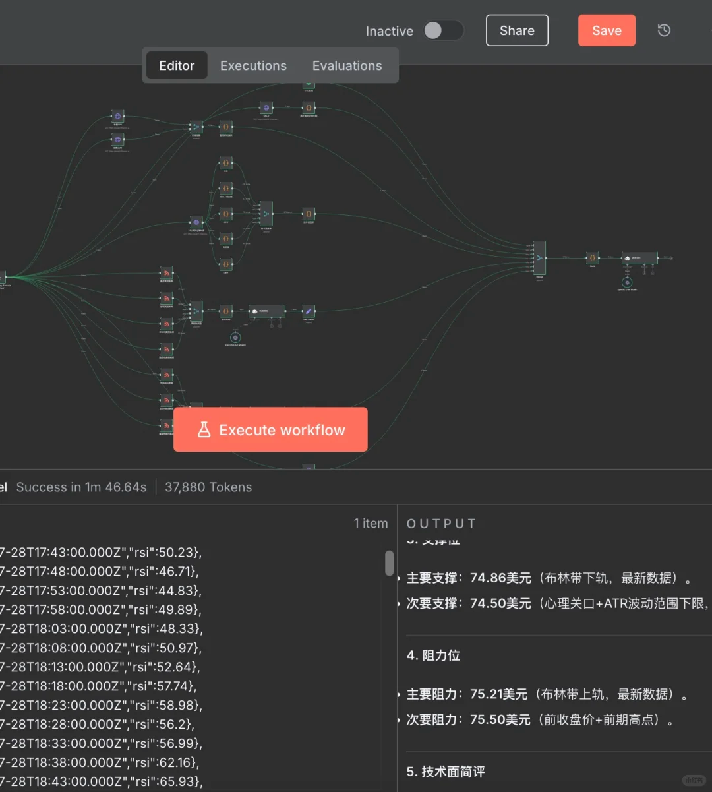Open an HTTP Request globe node at top left
This screenshot has width=712, height=792.
117,115
